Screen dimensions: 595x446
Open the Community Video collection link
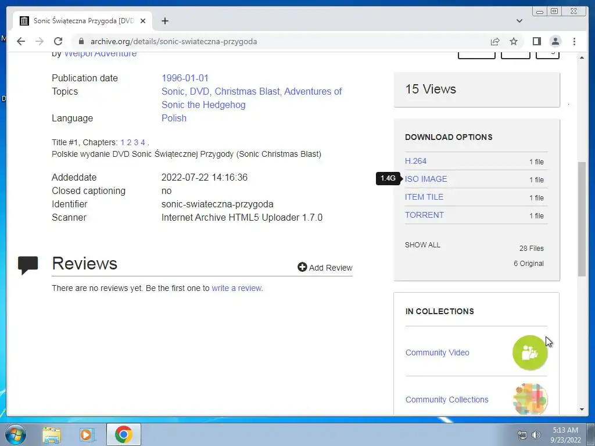click(x=437, y=353)
